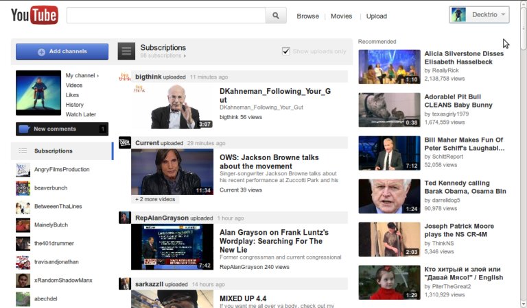Play Bill Maher thumbnail 7:12
This screenshot has width=527, height=308.
point(389,153)
